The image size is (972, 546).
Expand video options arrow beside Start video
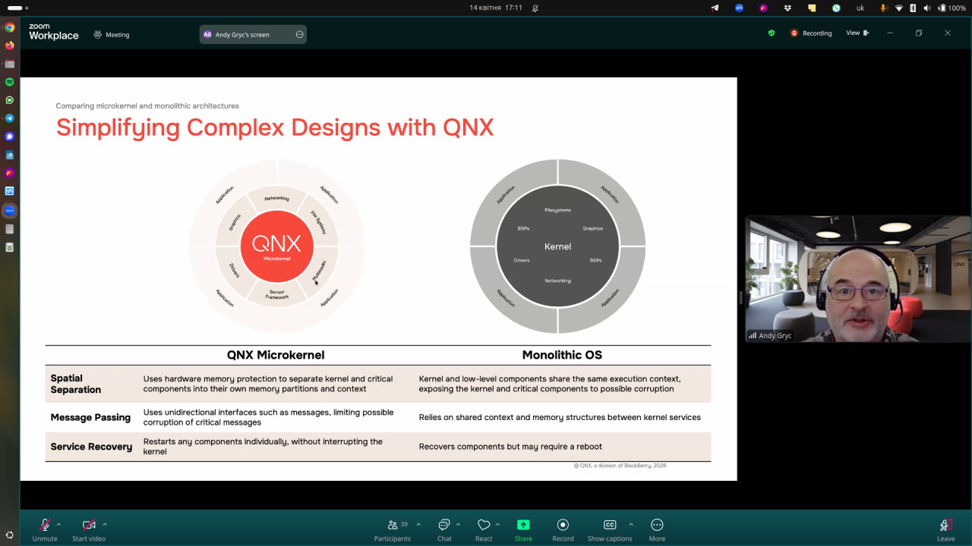[x=105, y=524]
